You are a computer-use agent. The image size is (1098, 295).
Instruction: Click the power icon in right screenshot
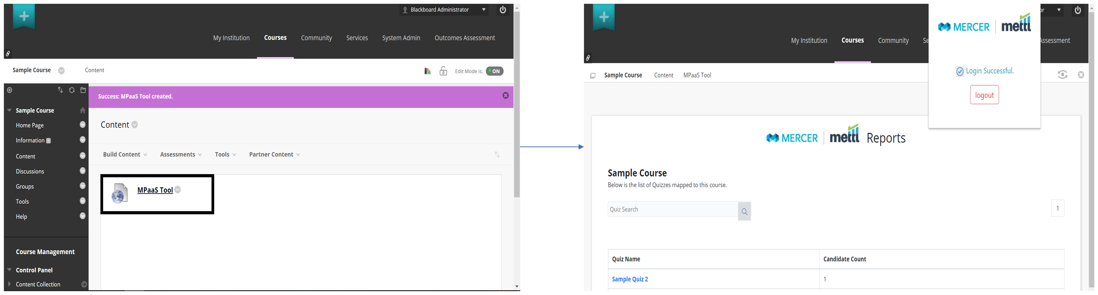tap(1078, 10)
